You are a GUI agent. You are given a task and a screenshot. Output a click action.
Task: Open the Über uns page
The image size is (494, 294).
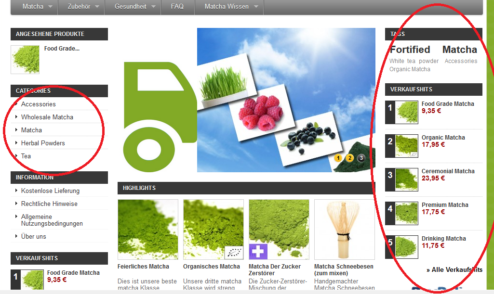(x=33, y=236)
